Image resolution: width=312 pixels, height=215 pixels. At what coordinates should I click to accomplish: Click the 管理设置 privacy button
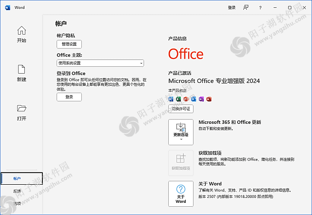[69, 44]
